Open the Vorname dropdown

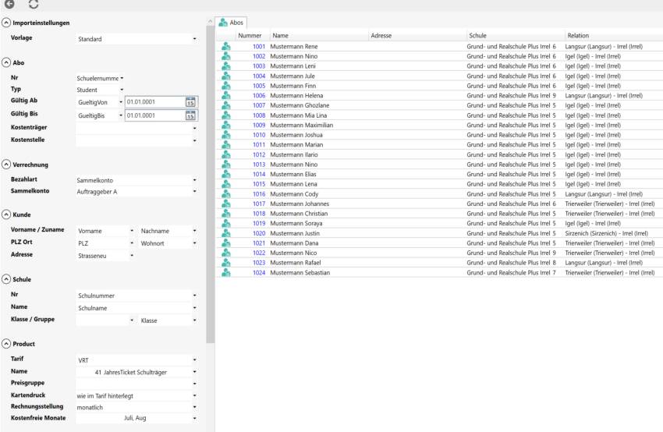(x=105, y=231)
